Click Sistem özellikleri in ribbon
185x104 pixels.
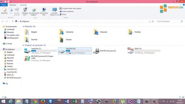tap(67, 12)
